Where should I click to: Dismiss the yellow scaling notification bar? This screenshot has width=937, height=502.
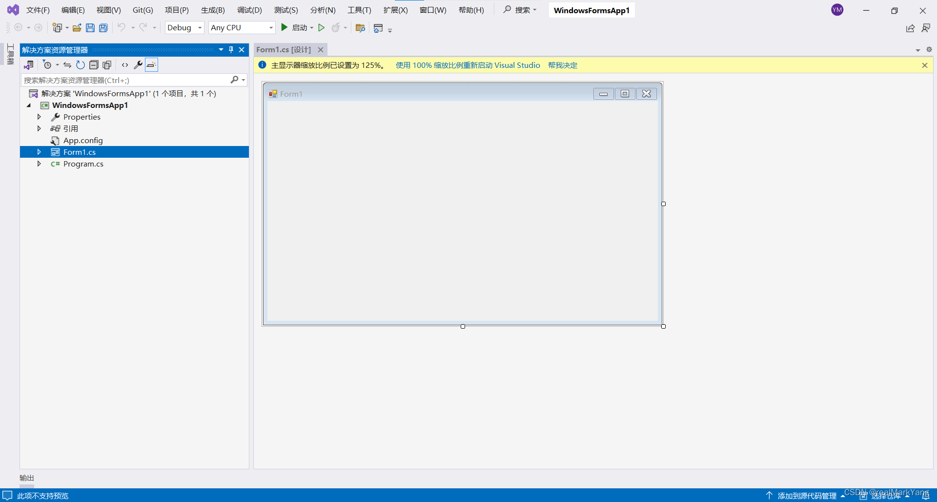coord(925,65)
